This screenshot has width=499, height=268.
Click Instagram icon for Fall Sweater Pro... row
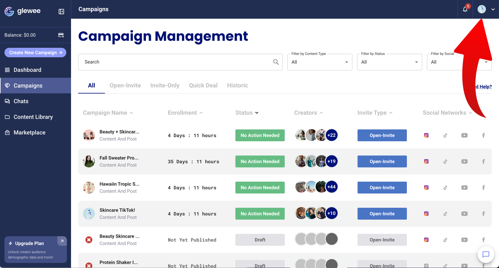tap(426, 161)
